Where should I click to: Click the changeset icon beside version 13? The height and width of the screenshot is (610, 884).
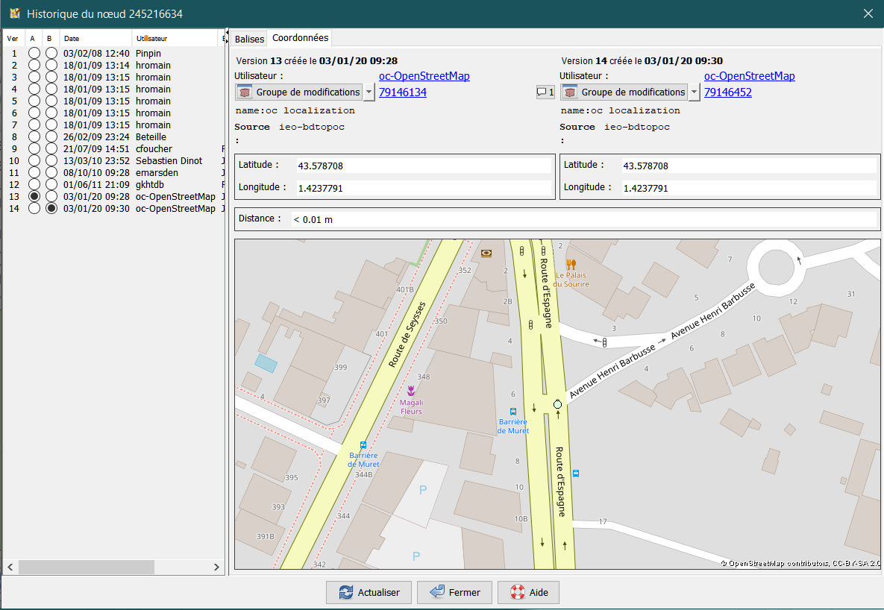coord(244,92)
